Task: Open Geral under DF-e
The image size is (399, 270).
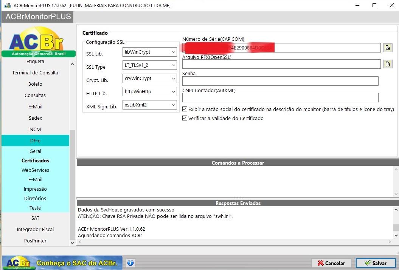Action: point(35,151)
